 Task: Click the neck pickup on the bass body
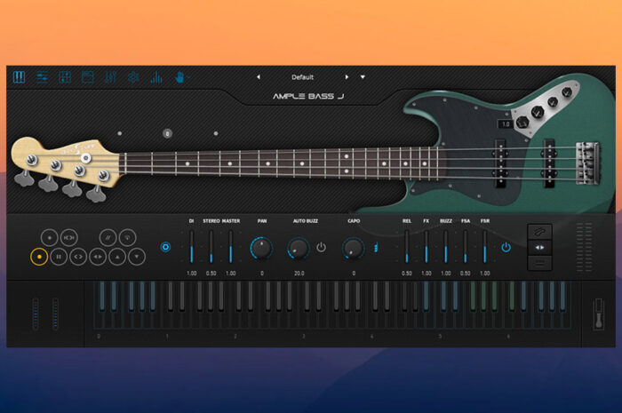pos(500,163)
